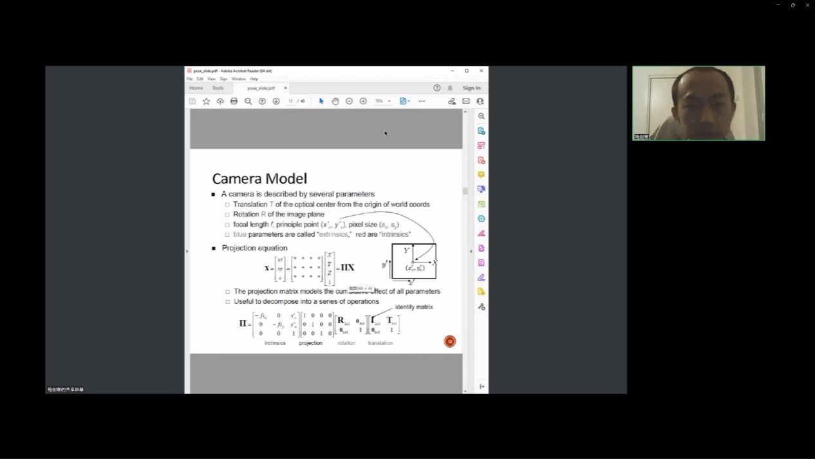Click the Projection equation bullet text
815x459 pixels.
(255, 248)
